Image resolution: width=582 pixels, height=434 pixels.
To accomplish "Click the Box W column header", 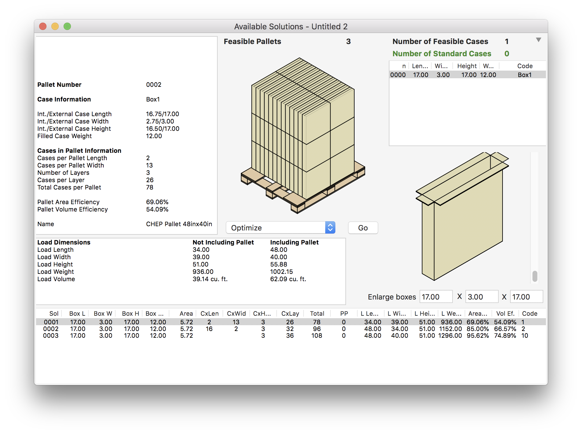I will click(x=103, y=314).
